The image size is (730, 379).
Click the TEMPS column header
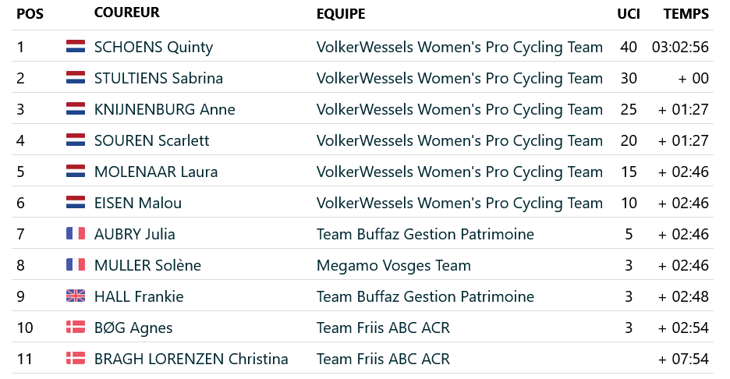[686, 14]
